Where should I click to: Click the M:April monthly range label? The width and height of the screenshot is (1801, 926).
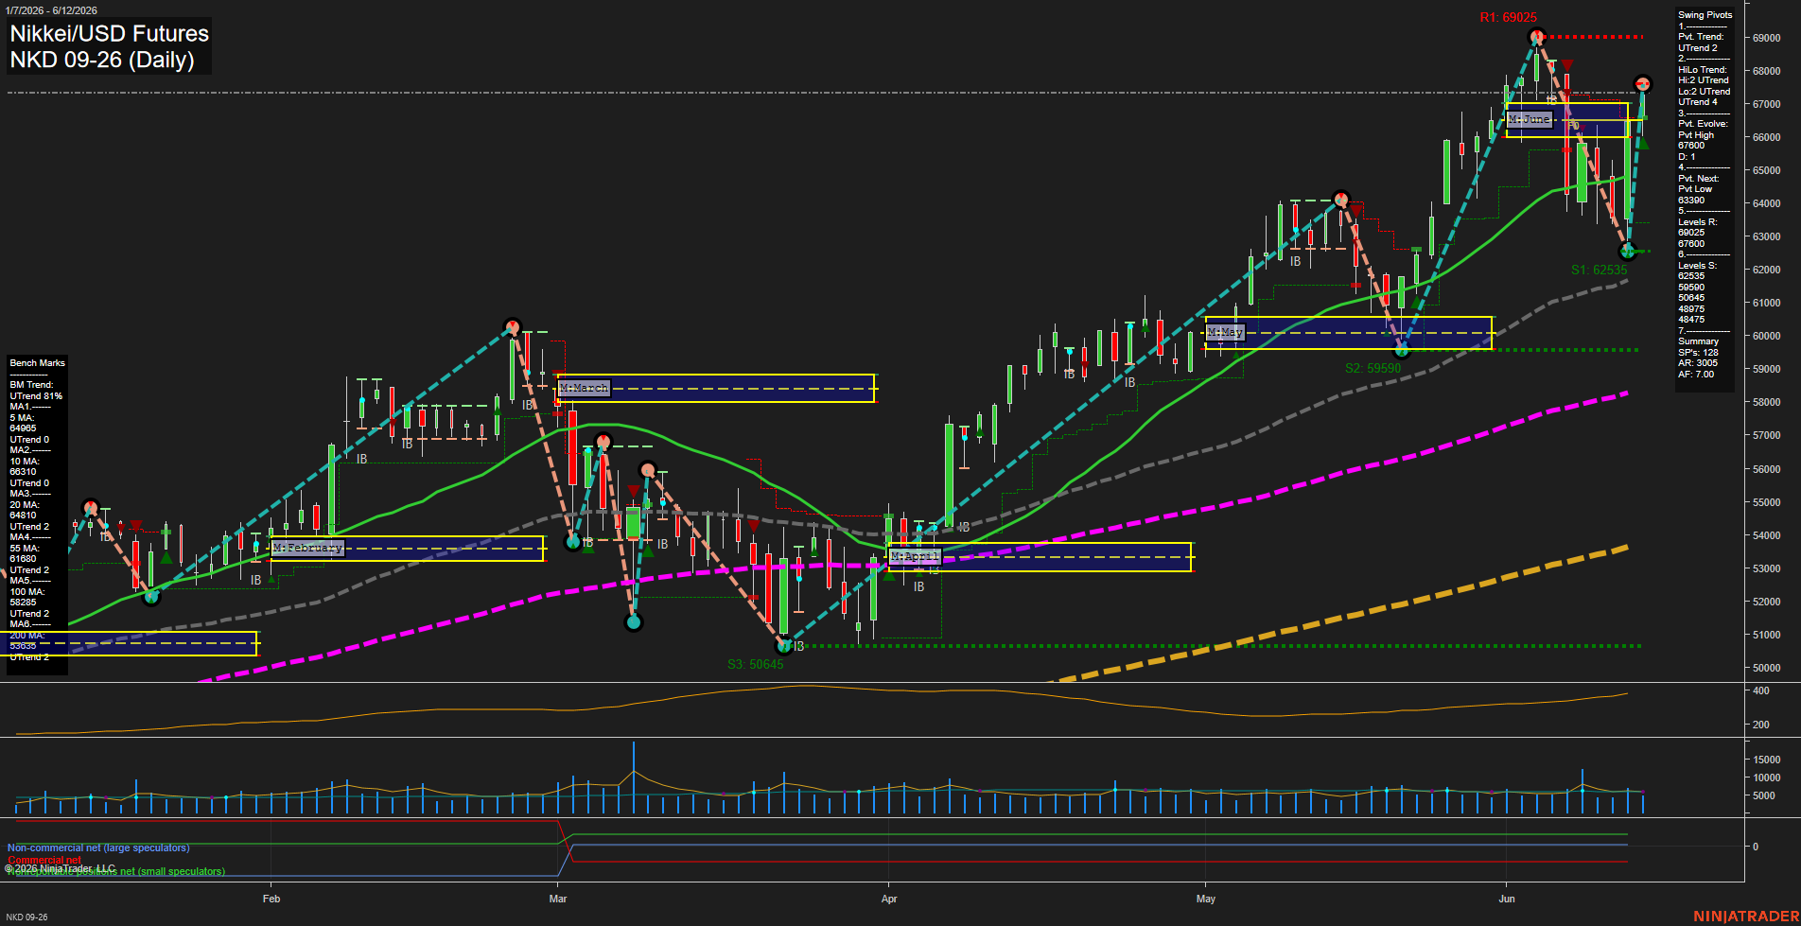point(915,556)
